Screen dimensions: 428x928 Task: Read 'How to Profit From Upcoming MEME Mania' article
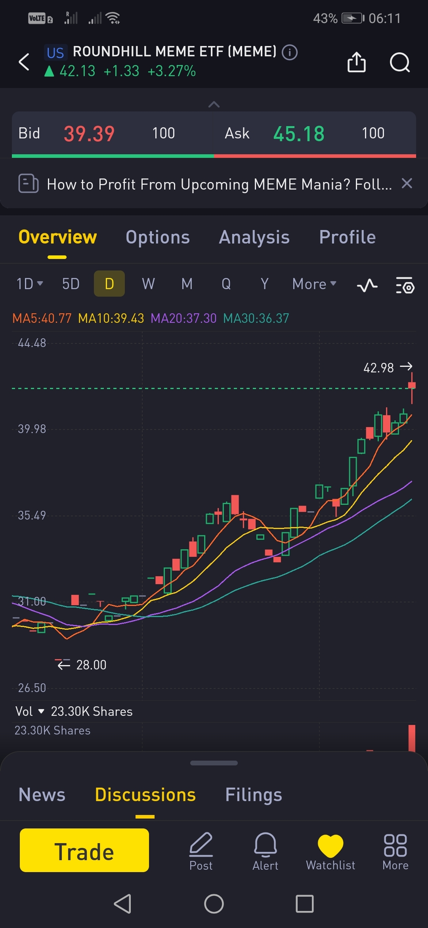219,184
